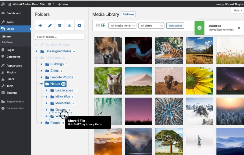This screenshot has height=155, width=244.
Task: Expand the Mountains folder arrow
Action: click(x=46, y=103)
